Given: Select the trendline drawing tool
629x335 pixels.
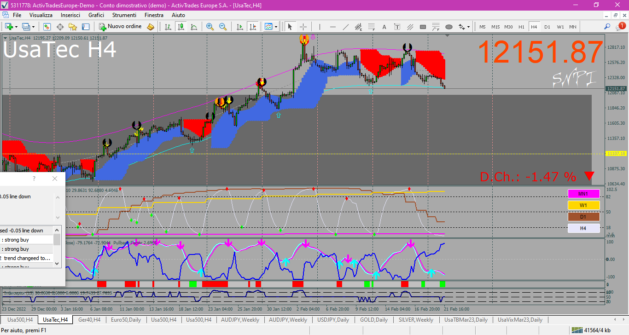Looking at the screenshot, I should point(345,27).
